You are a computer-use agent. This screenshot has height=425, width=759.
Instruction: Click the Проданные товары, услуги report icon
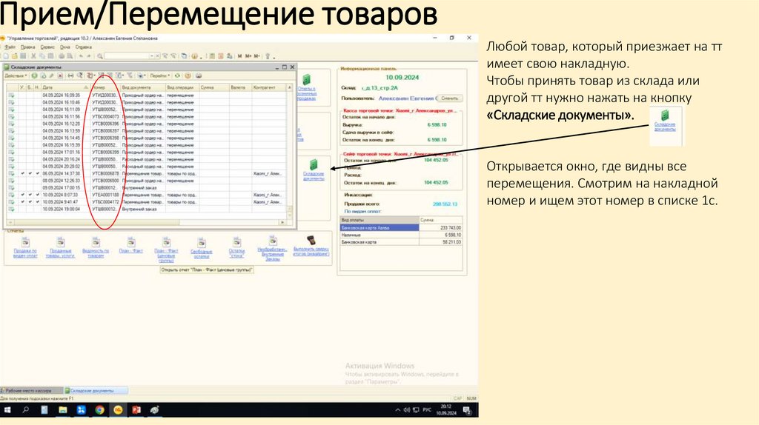(60, 242)
